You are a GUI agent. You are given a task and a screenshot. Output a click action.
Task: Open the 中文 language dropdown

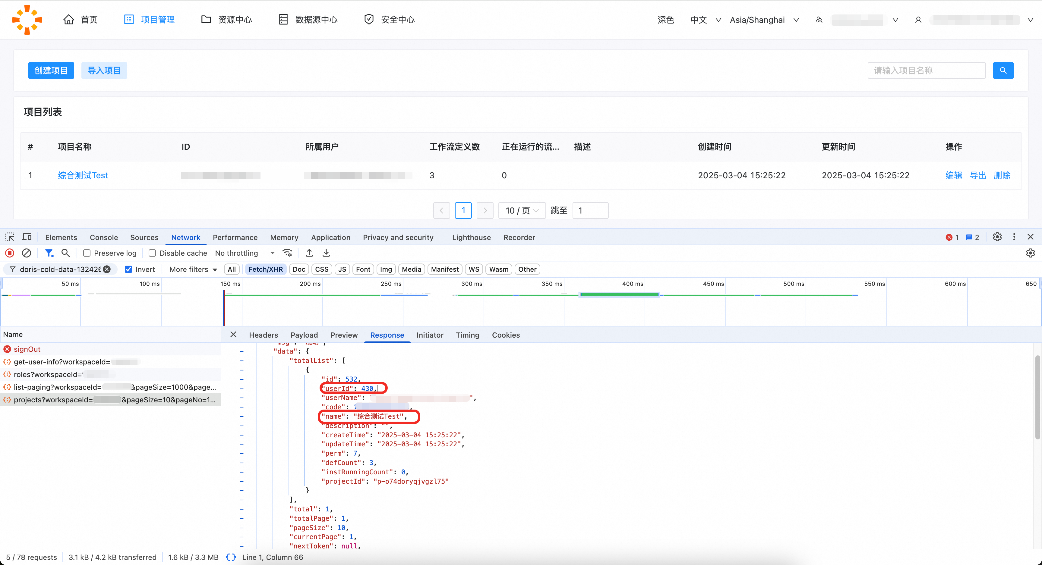706,20
